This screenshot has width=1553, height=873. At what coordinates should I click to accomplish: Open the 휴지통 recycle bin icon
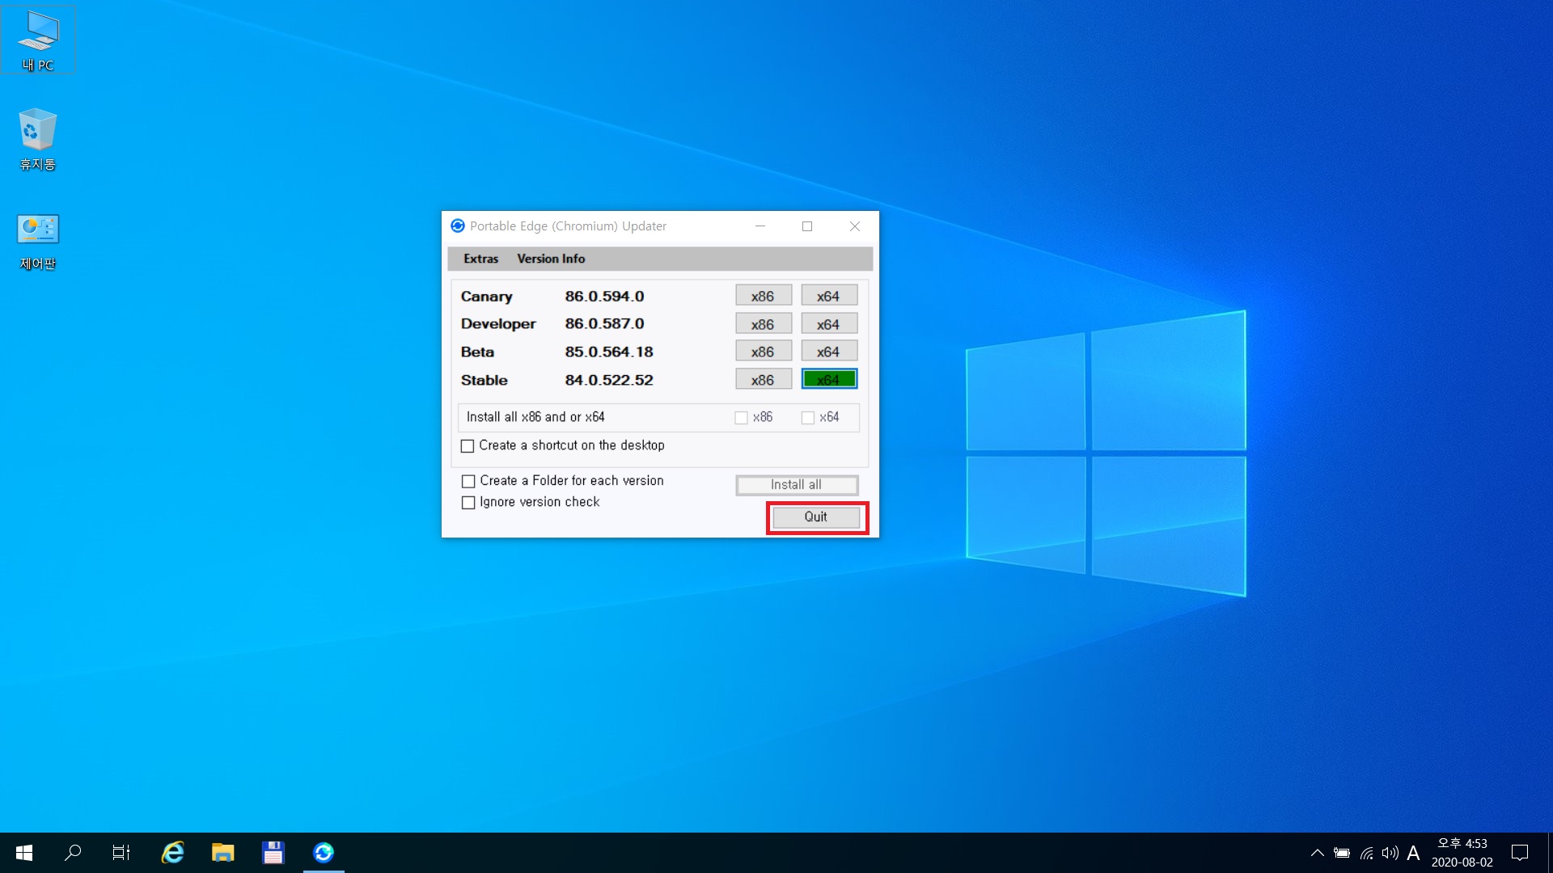pos(38,139)
